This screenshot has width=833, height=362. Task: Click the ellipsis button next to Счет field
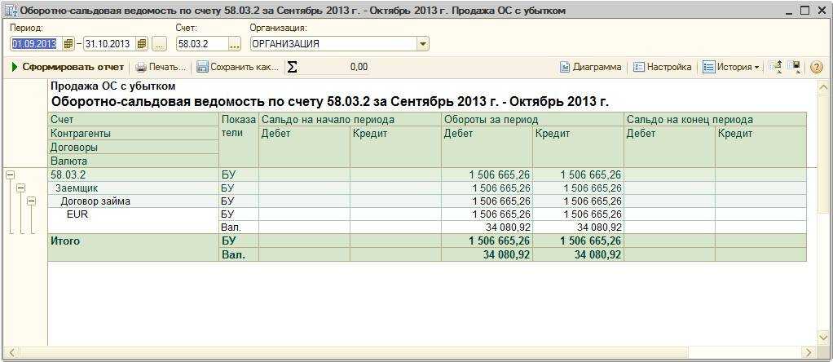234,43
